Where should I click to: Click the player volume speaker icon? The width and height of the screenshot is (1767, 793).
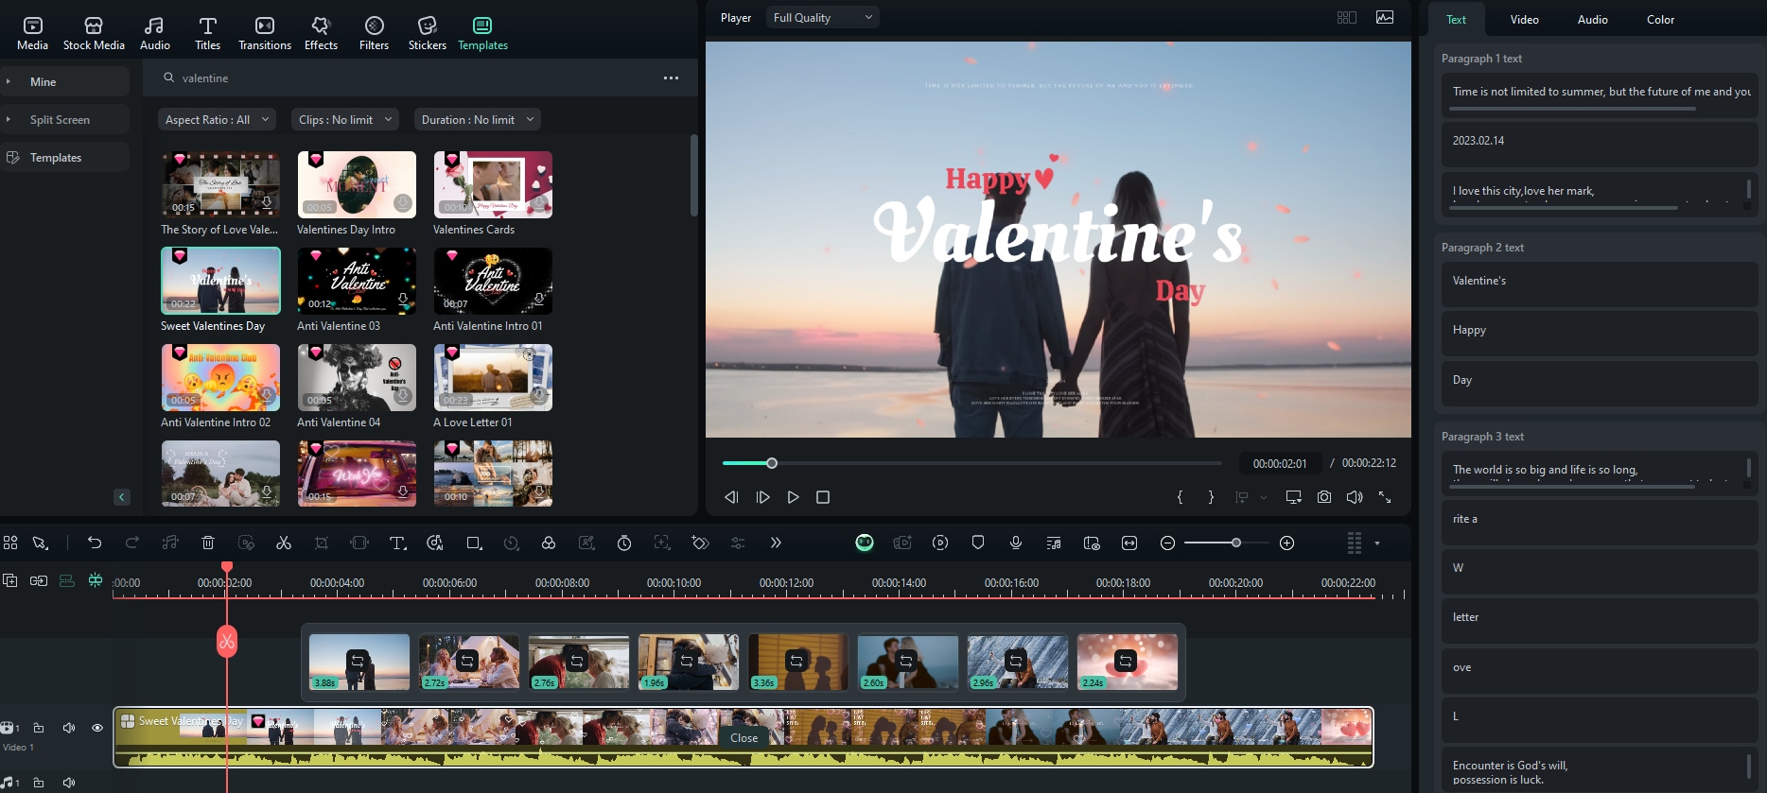[x=1355, y=497]
